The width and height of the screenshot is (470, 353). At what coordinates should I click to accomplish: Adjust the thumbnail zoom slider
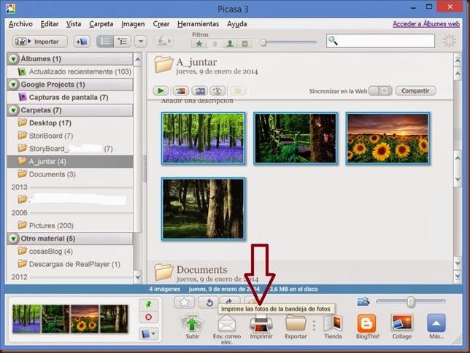tap(411, 302)
